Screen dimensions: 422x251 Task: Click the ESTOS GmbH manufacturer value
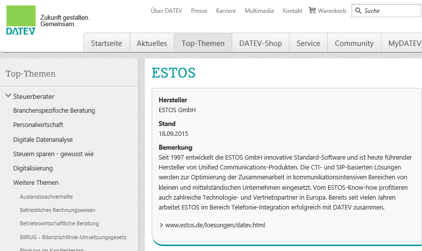(x=177, y=110)
